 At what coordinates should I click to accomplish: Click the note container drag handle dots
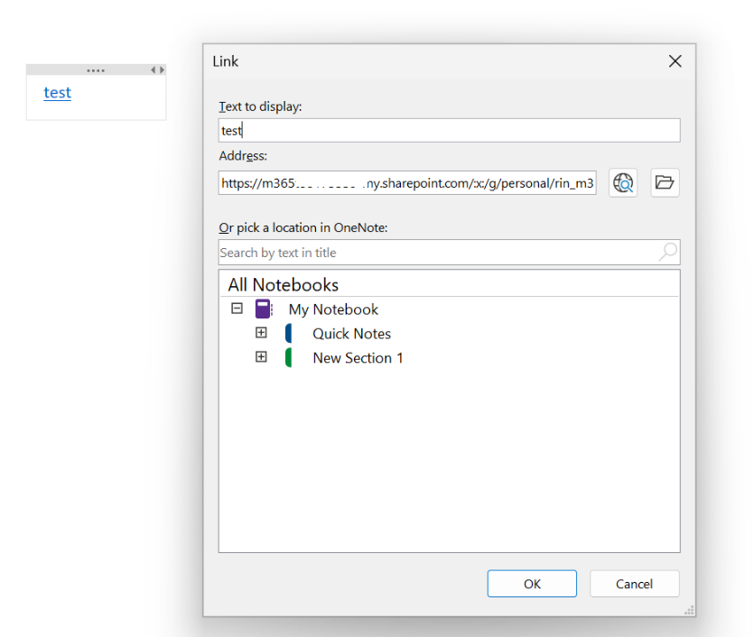[x=96, y=70]
